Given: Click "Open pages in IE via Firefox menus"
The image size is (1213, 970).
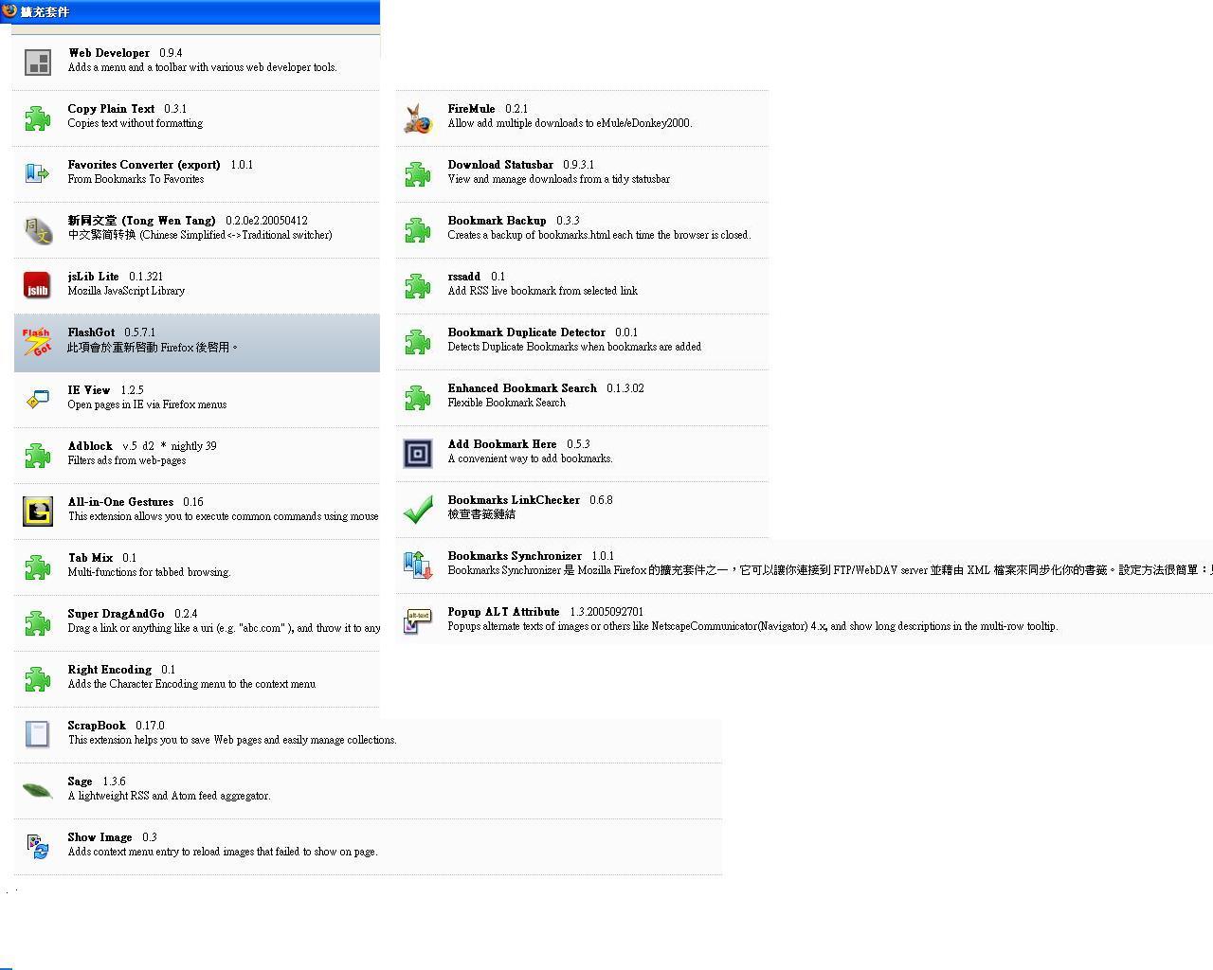Looking at the screenshot, I should 147,404.
